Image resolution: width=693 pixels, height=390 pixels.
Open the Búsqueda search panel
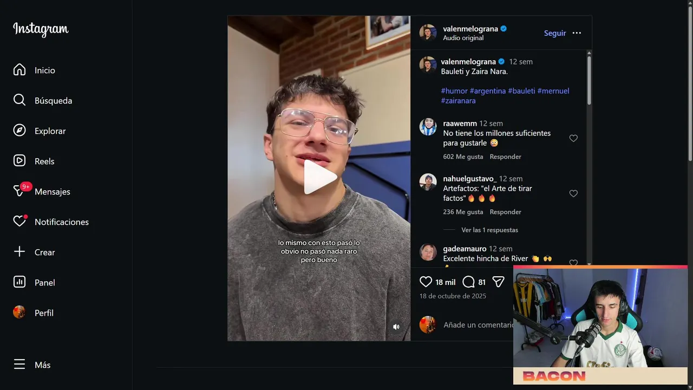(x=43, y=100)
